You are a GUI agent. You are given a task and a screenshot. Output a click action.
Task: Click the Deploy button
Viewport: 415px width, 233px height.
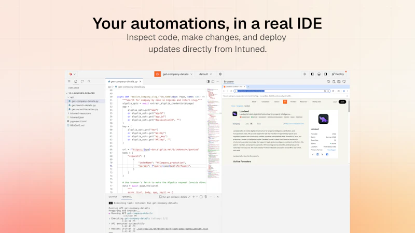(x=338, y=74)
